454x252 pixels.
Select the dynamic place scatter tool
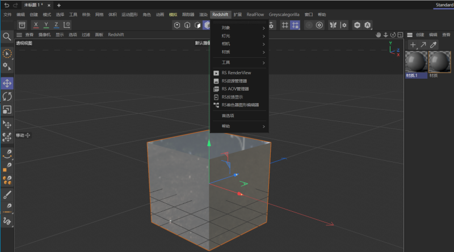pos(7,137)
